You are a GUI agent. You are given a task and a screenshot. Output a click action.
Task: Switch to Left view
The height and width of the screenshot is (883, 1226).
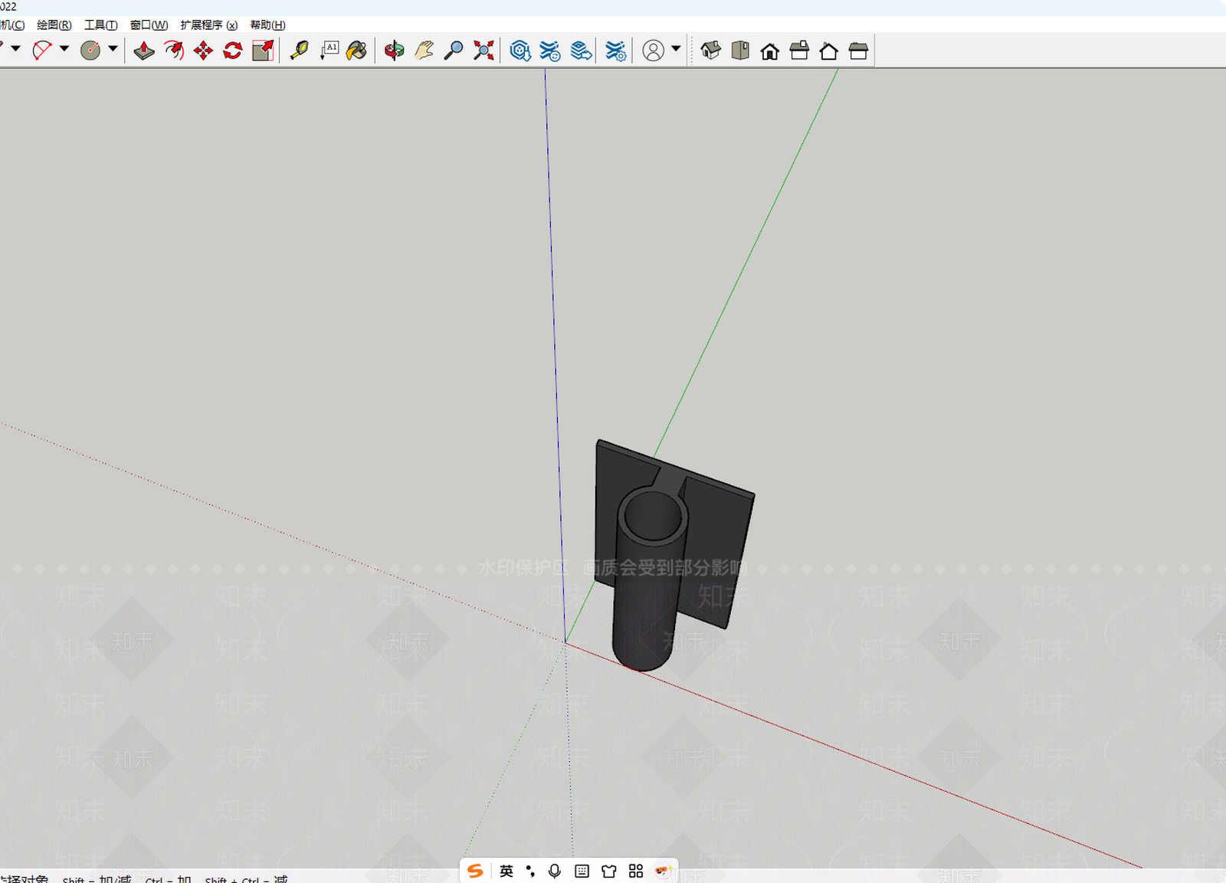[x=858, y=51]
